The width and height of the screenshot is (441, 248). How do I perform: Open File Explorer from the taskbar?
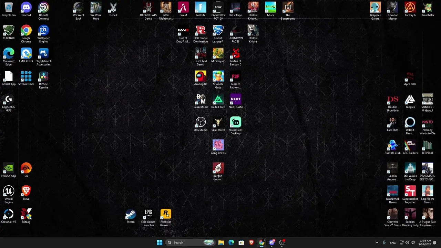(x=221, y=242)
